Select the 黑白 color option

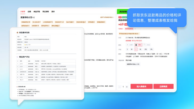pyautogui.click(x=138, y=45)
